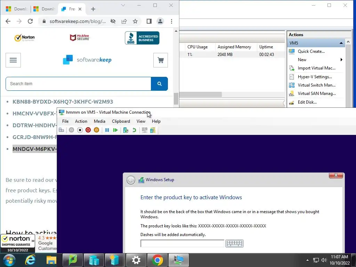Pause the virtual machine
This screenshot has width=356, height=267.
tap(107, 130)
